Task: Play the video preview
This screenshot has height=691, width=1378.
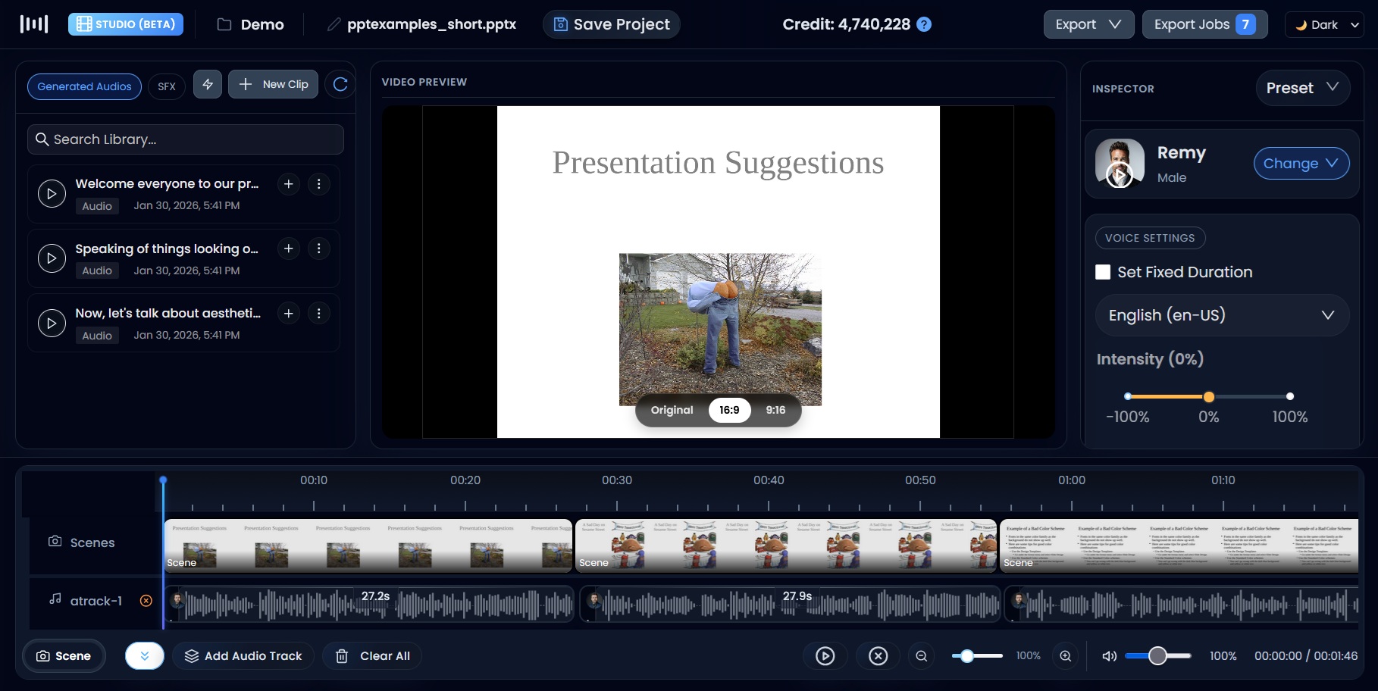Action: point(825,656)
